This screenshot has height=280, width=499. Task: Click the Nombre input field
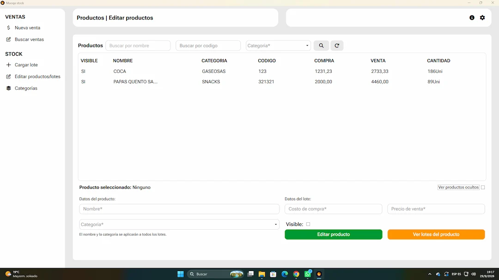tap(179, 209)
